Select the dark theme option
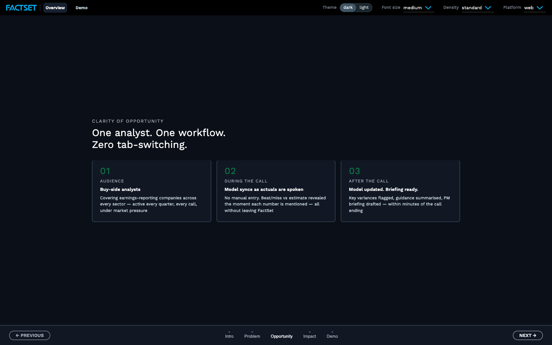This screenshot has width=552, height=345. tap(348, 8)
